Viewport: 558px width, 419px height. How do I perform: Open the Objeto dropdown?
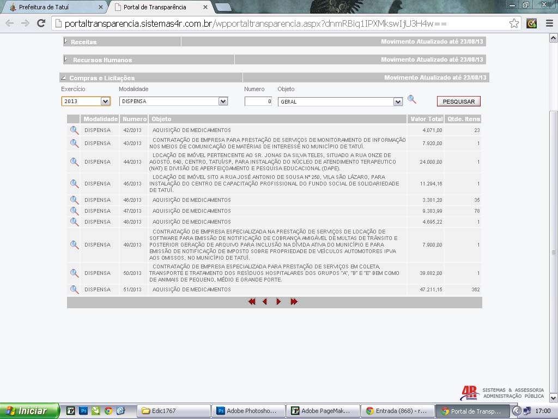pos(398,101)
